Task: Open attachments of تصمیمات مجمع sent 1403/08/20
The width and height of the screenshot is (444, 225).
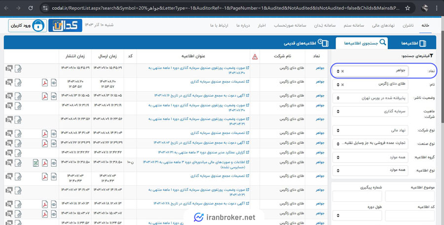Action: click(18, 83)
